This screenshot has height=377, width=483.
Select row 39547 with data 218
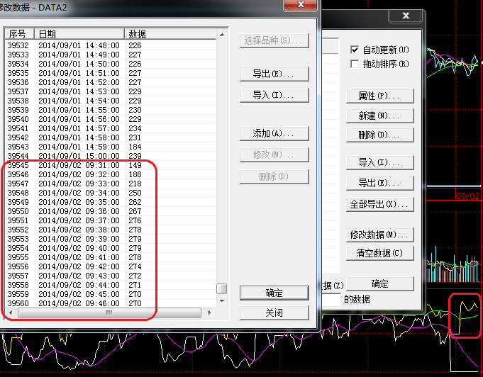[110, 184]
